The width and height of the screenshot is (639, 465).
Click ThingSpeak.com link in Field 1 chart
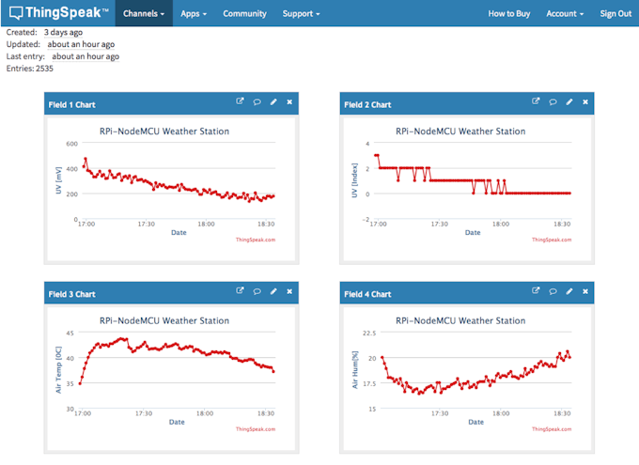(255, 240)
